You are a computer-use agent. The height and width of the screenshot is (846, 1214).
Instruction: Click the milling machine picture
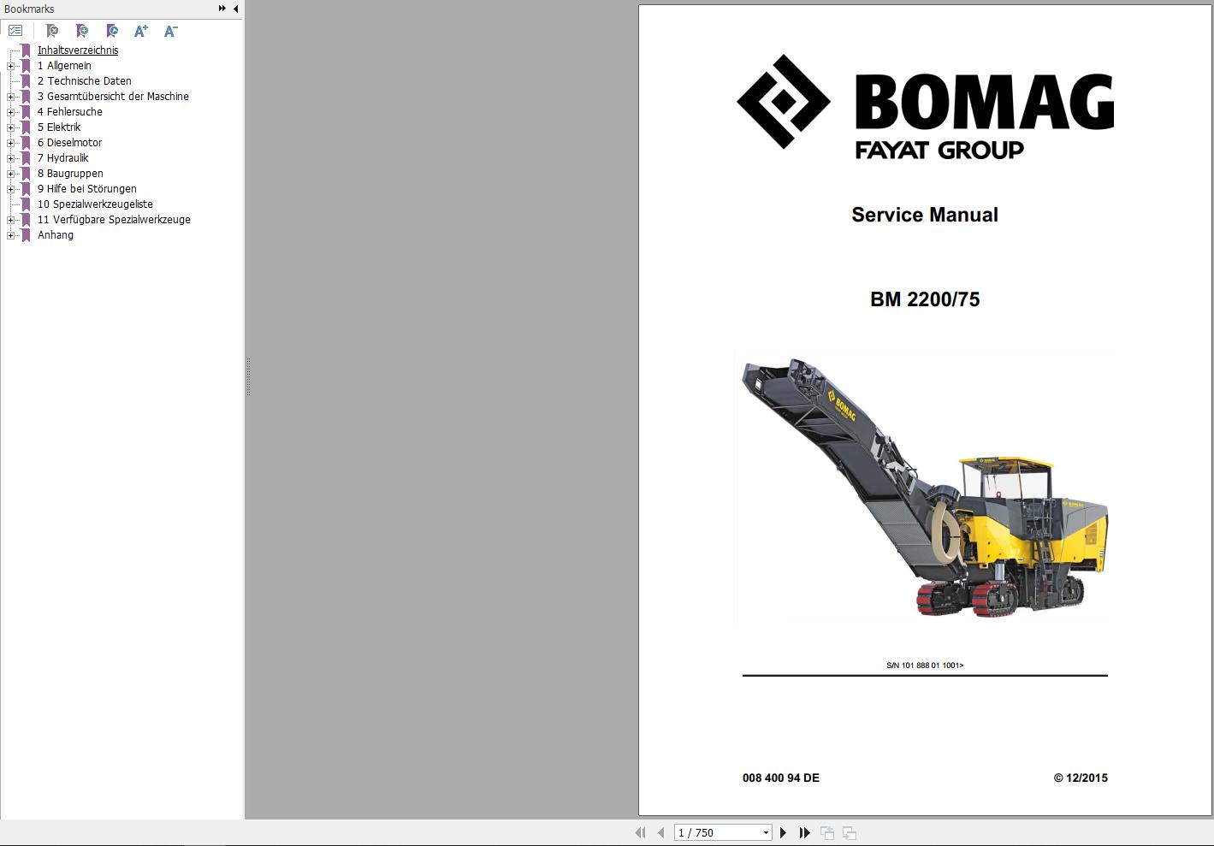coord(924,486)
